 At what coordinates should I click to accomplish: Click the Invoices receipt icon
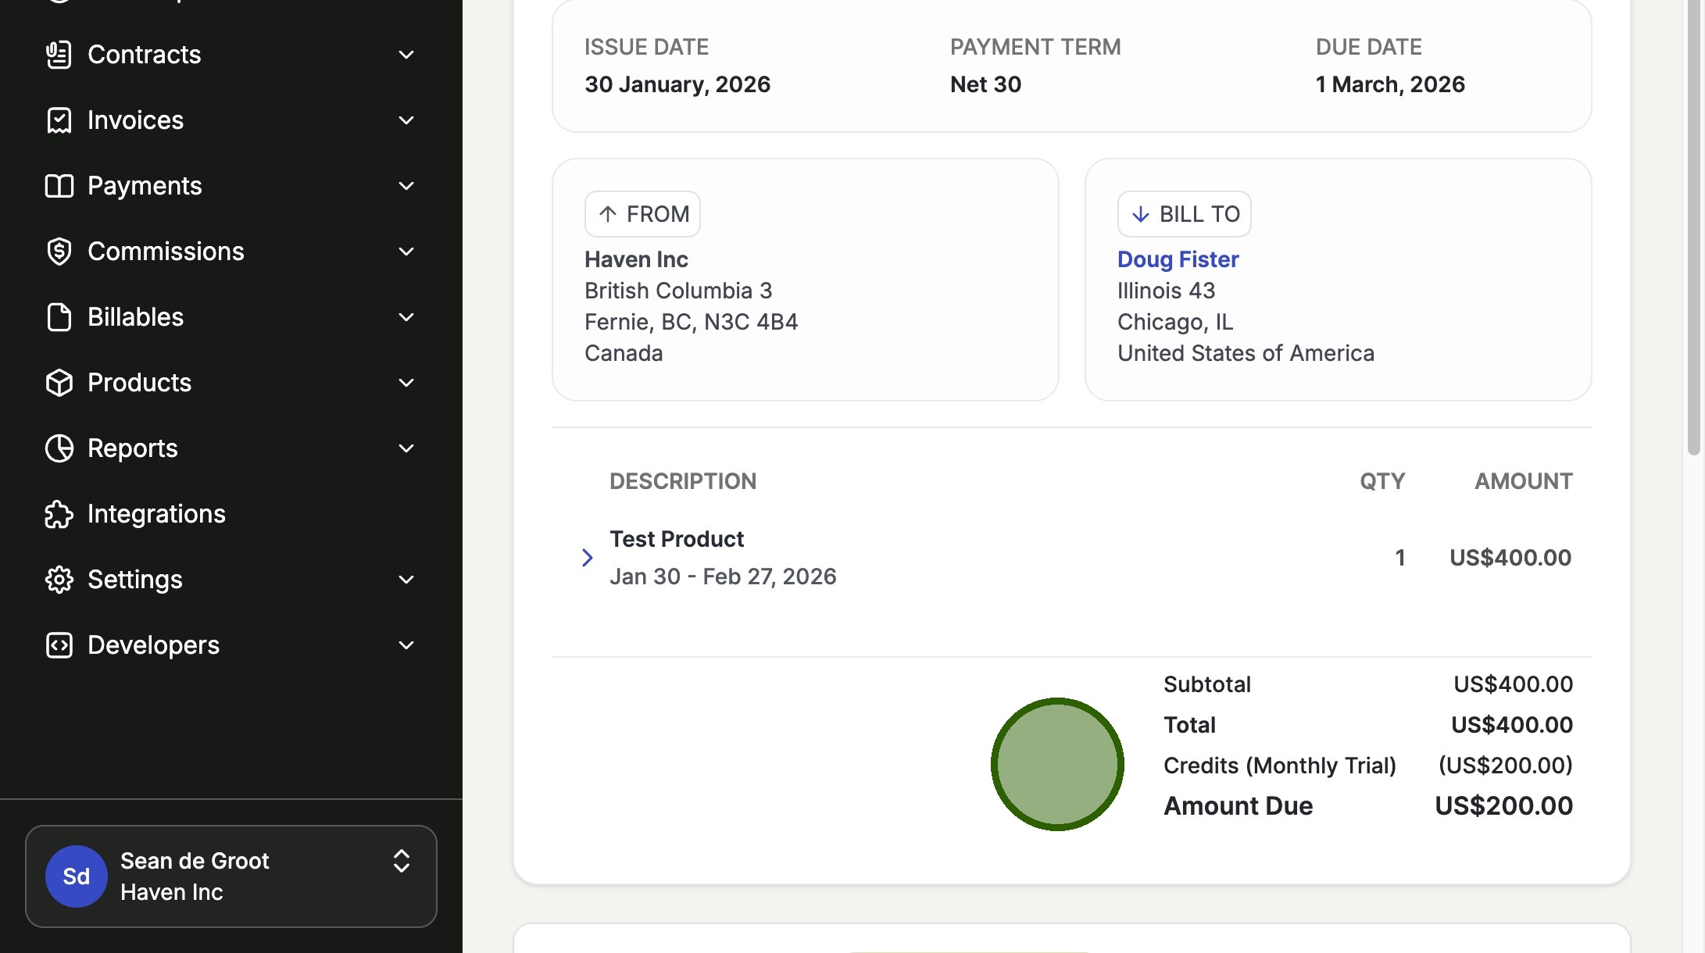(59, 120)
